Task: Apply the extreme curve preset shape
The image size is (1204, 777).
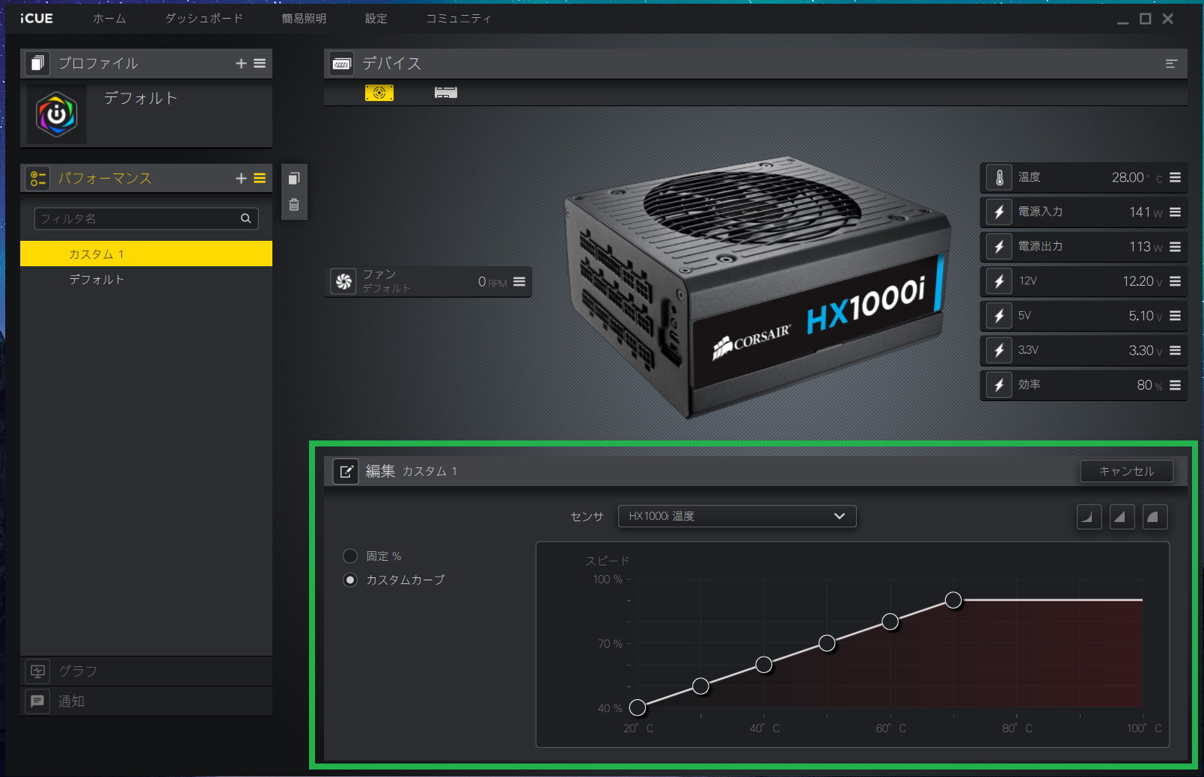Action: (1155, 517)
